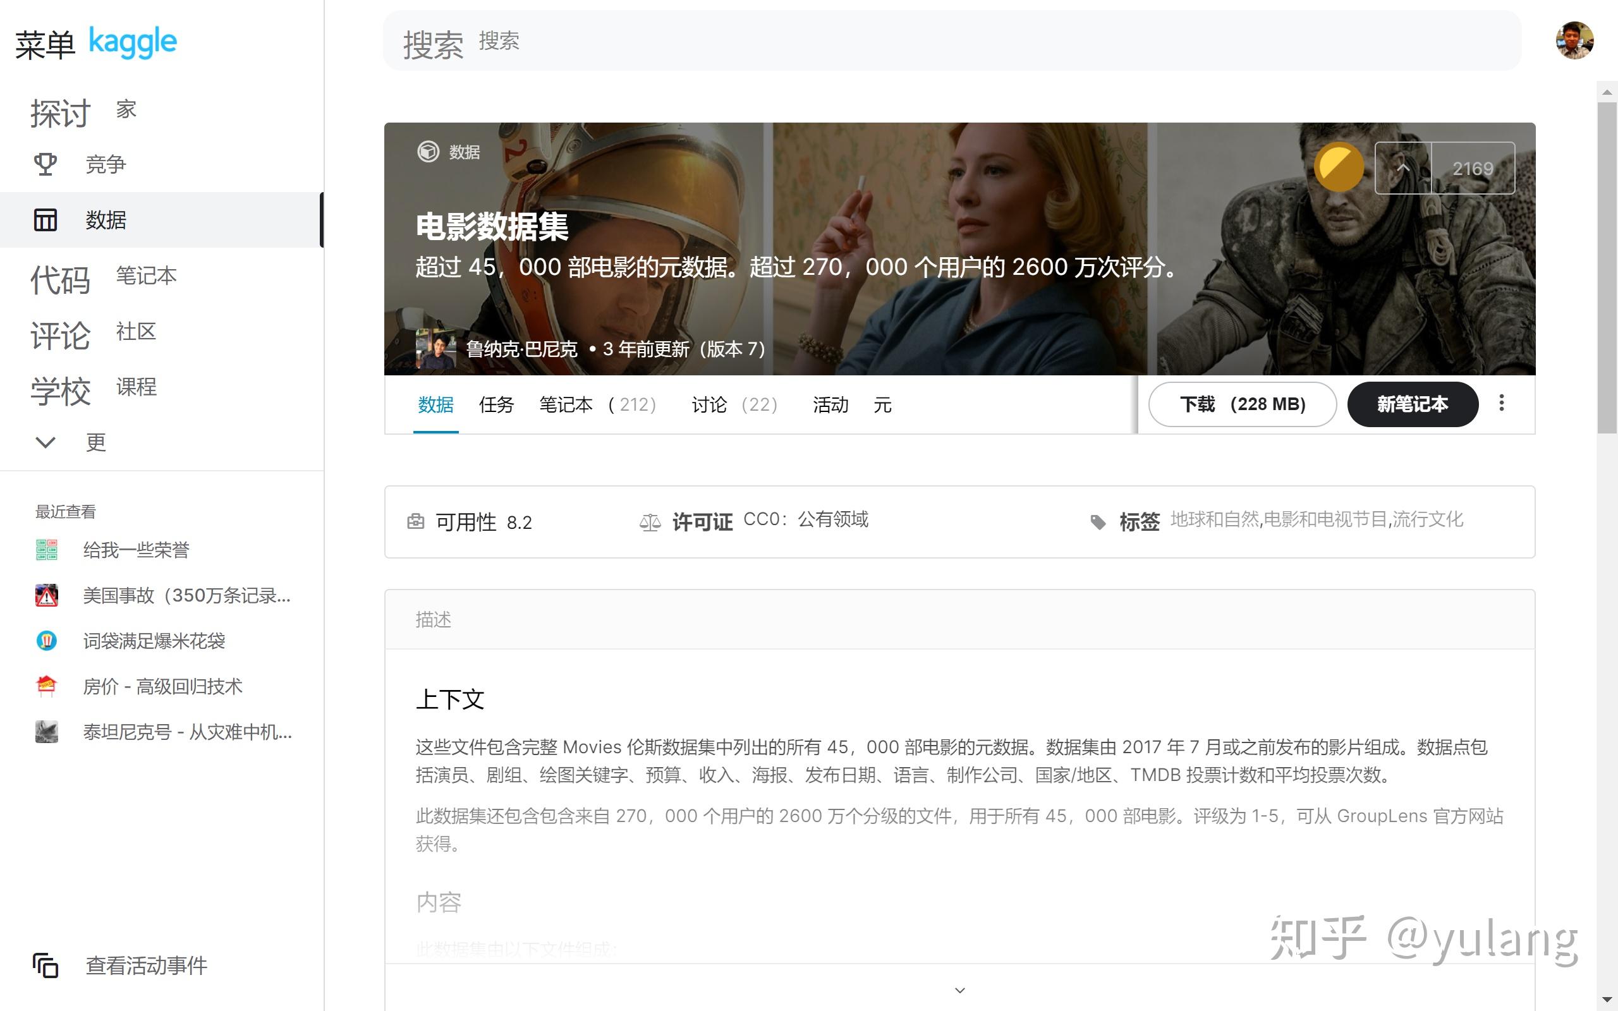Toggle the gold medal badge on banner
This screenshot has height=1011, width=1618.
[x=1339, y=166]
